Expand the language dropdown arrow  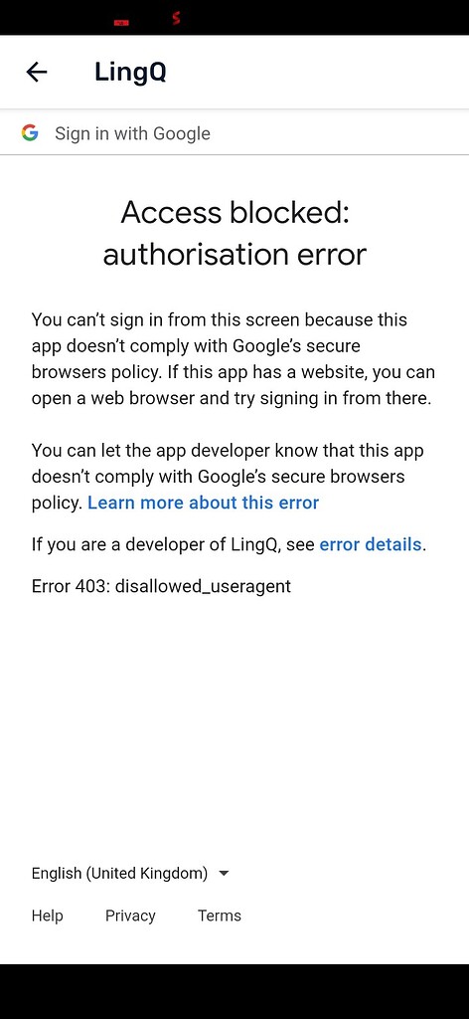pyautogui.click(x=224, y=874)
